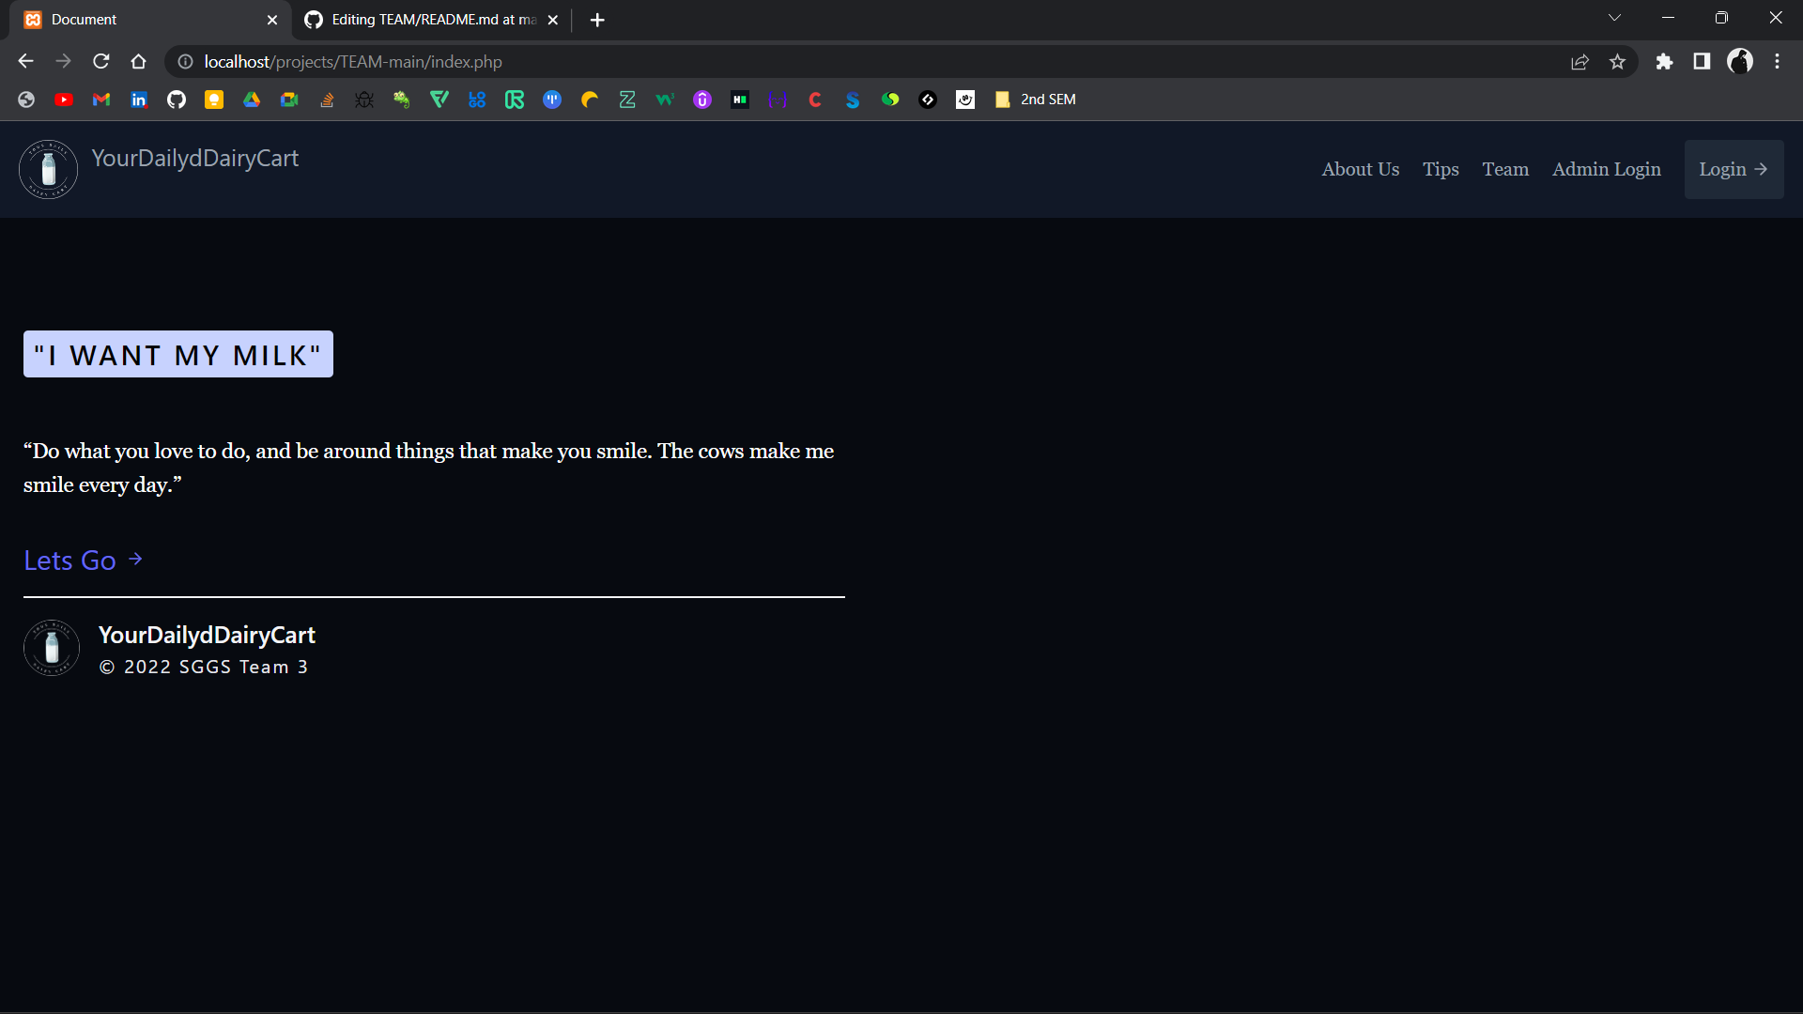1803x1014 pixels.
Task: Open the Chrome three-dot menu
Action: coord(1777,62)
